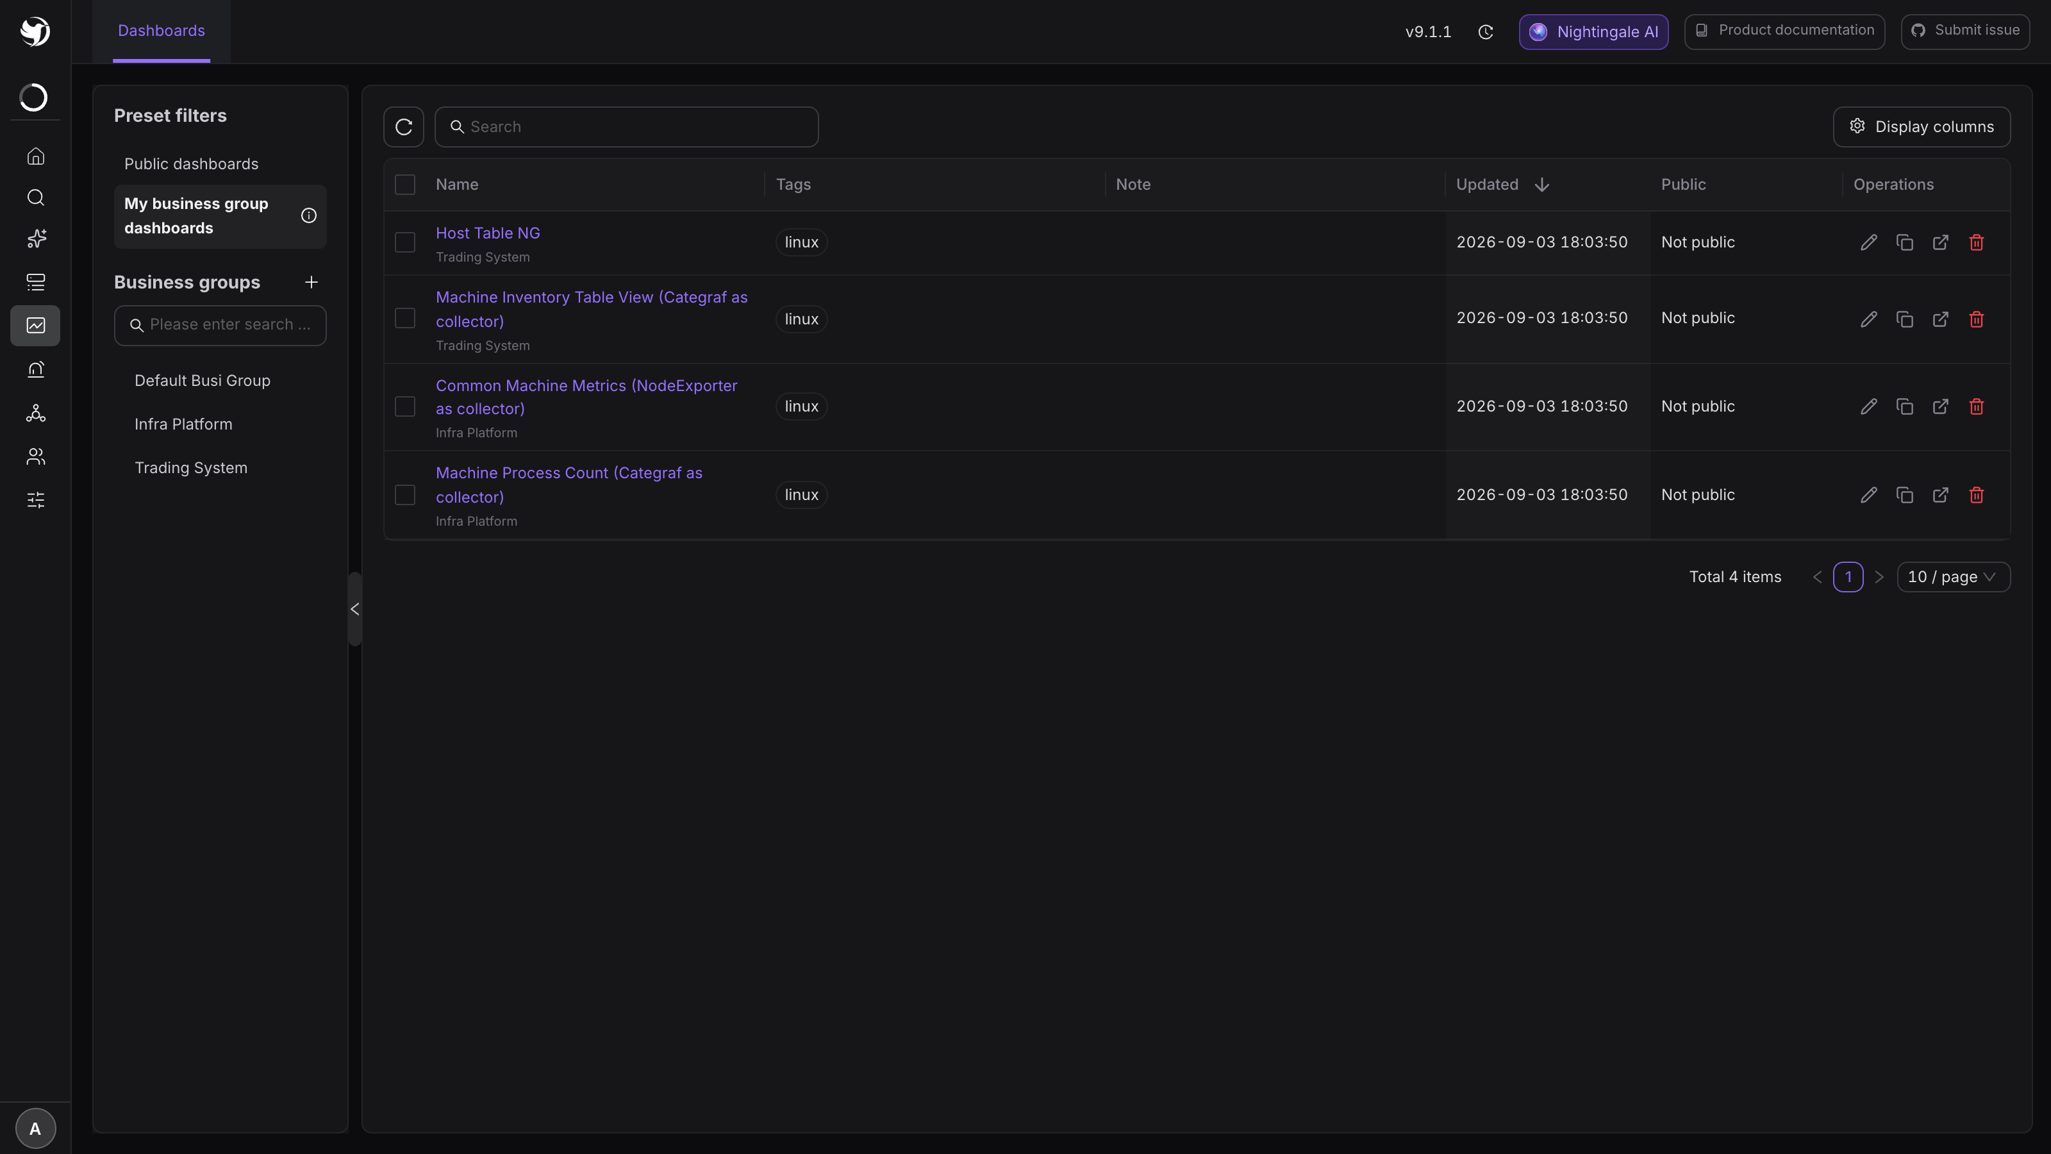Viewport: 2051px width, 1154px height.
Task: Sort by the Updated column arrow
Action: tap(1541, 185)
